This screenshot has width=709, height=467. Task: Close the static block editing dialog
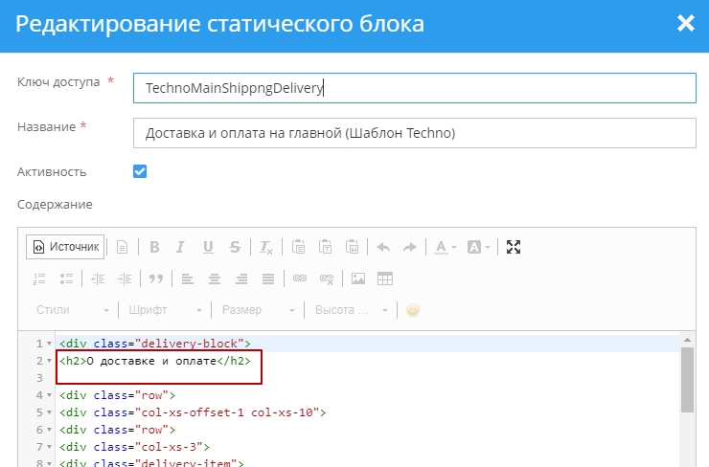pyautogui.click(x=685, y=24)
